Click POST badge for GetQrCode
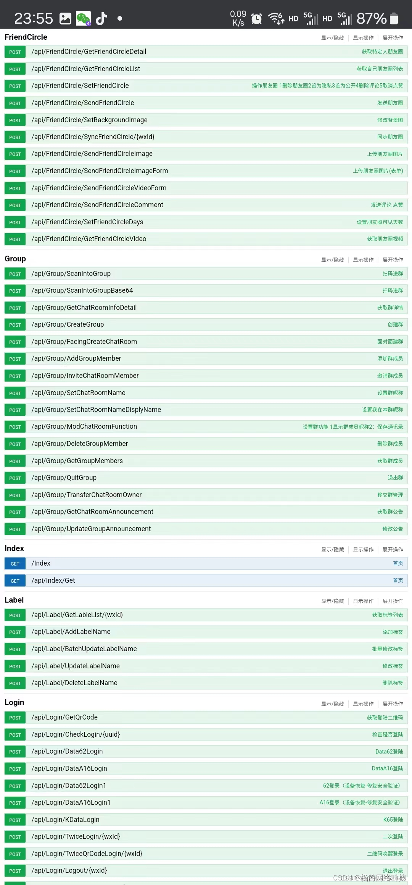 (15, 718)
